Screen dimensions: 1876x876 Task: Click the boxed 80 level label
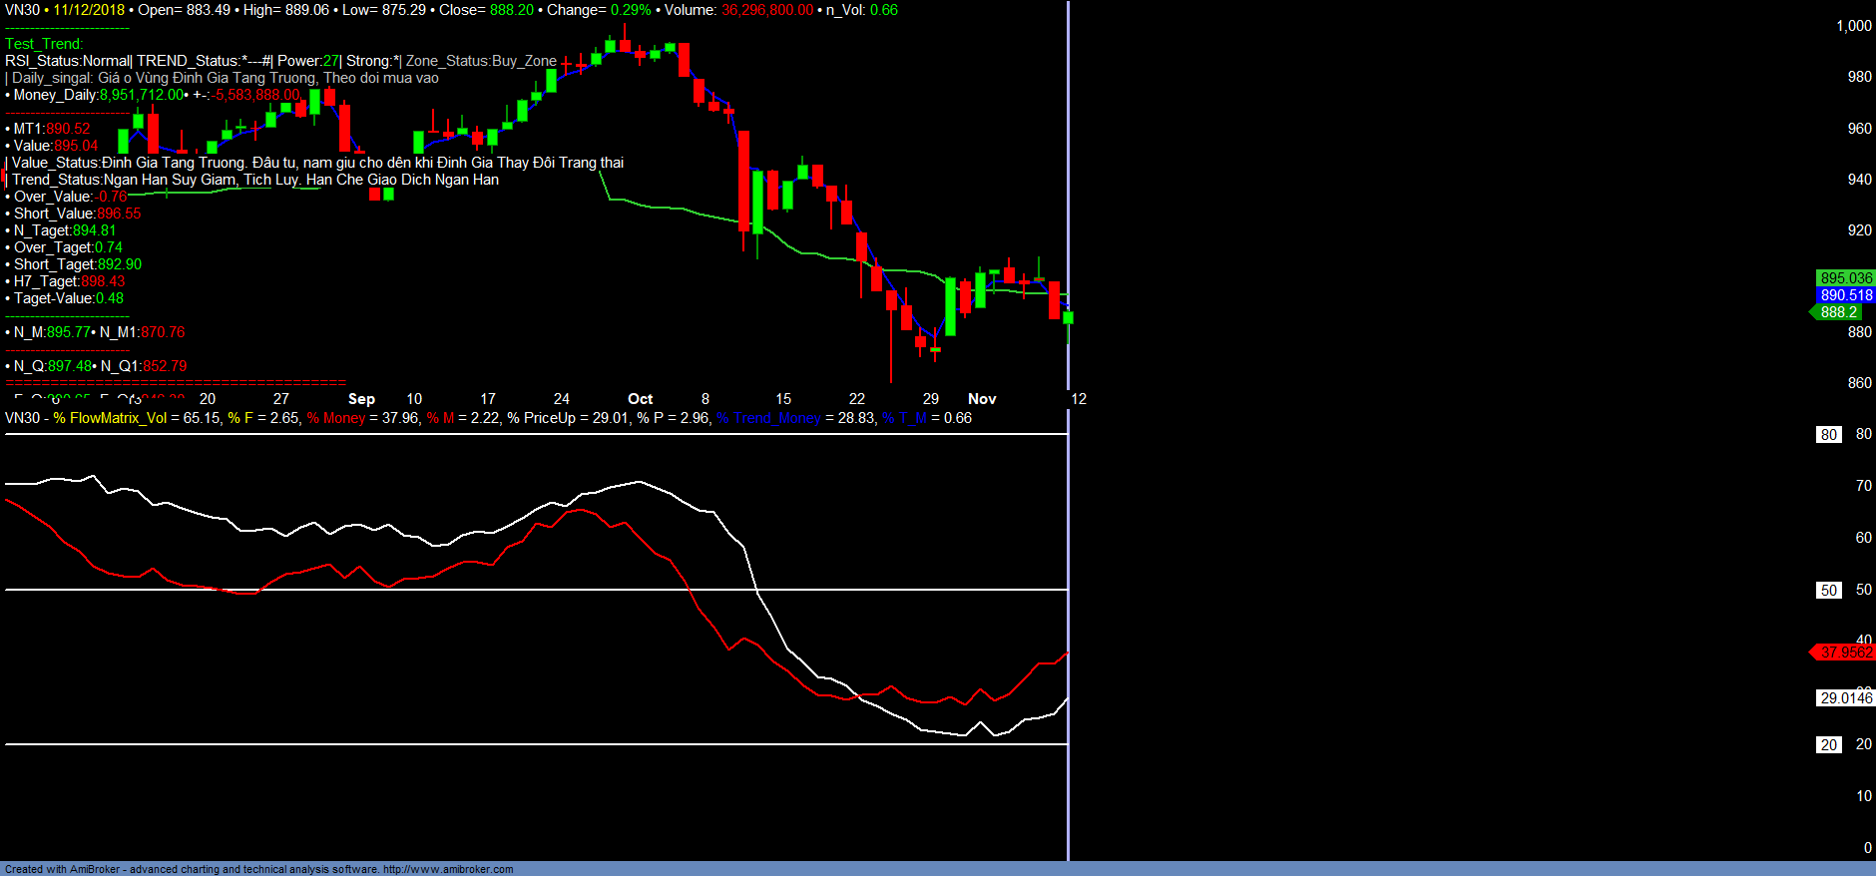pos(1828,435)
